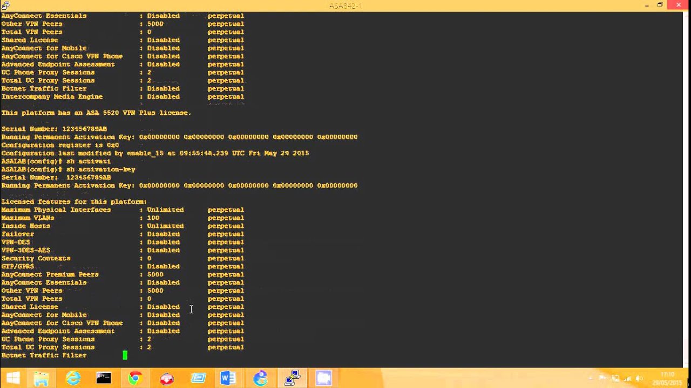Click the 'GTP/GPRS' row label
Viewport: 691px width, 388px height.
[x=17, y=266]
